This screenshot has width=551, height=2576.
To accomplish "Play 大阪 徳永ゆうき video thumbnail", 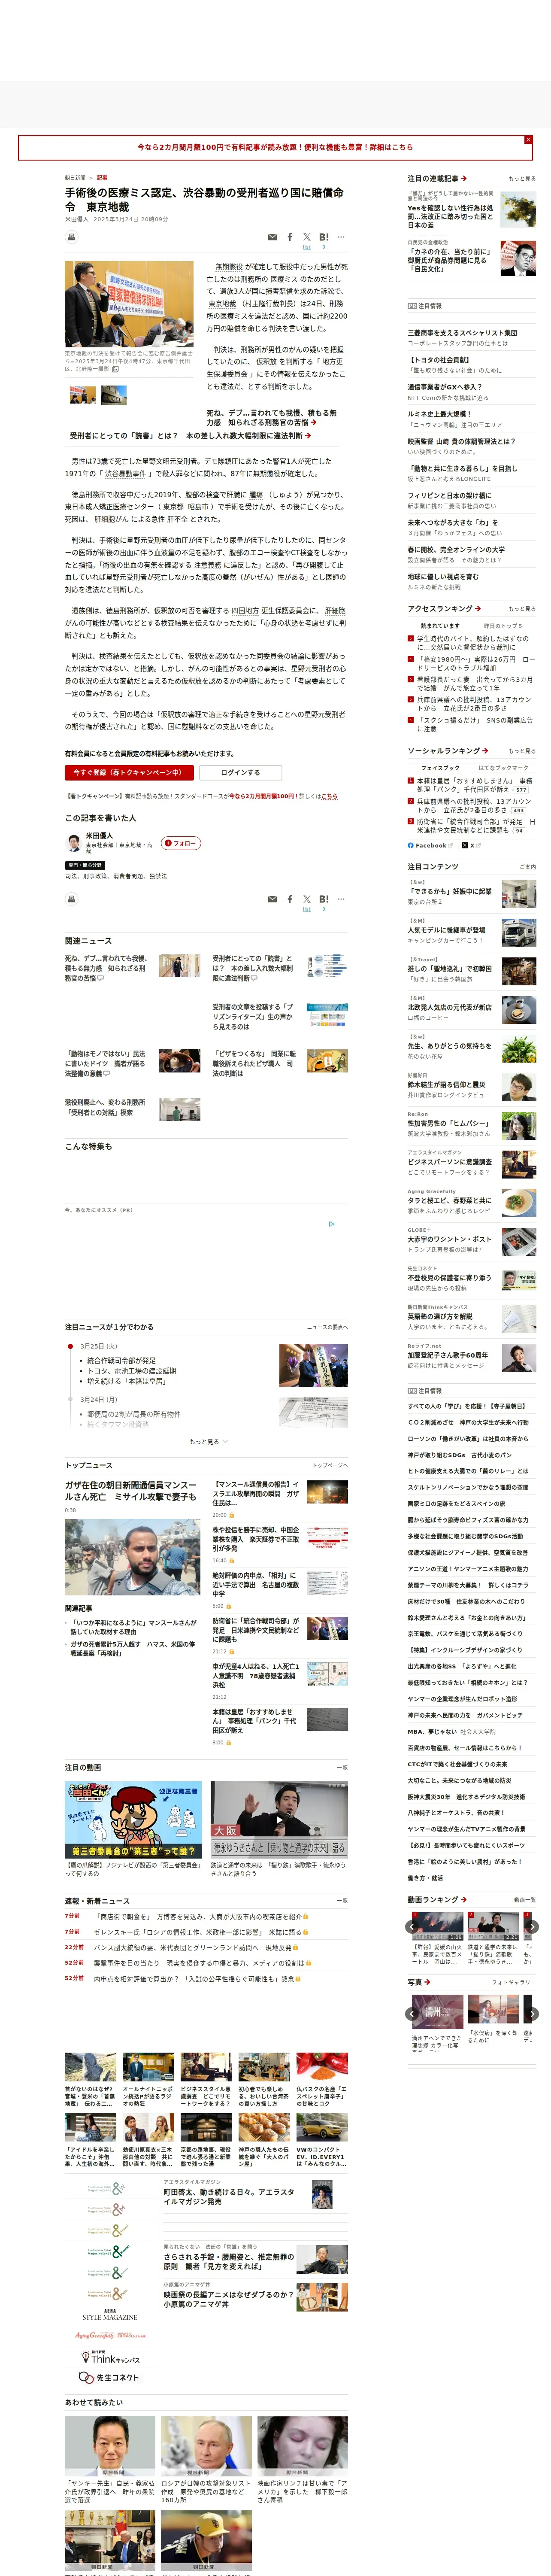I will [x=279, y=1820].
